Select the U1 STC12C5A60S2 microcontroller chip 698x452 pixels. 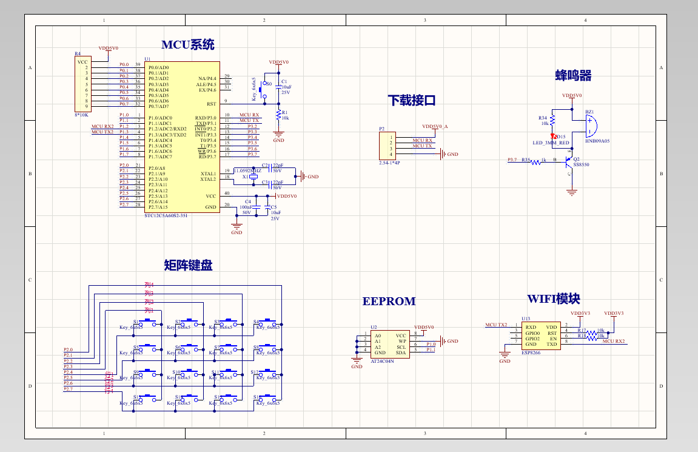[182, 137]
